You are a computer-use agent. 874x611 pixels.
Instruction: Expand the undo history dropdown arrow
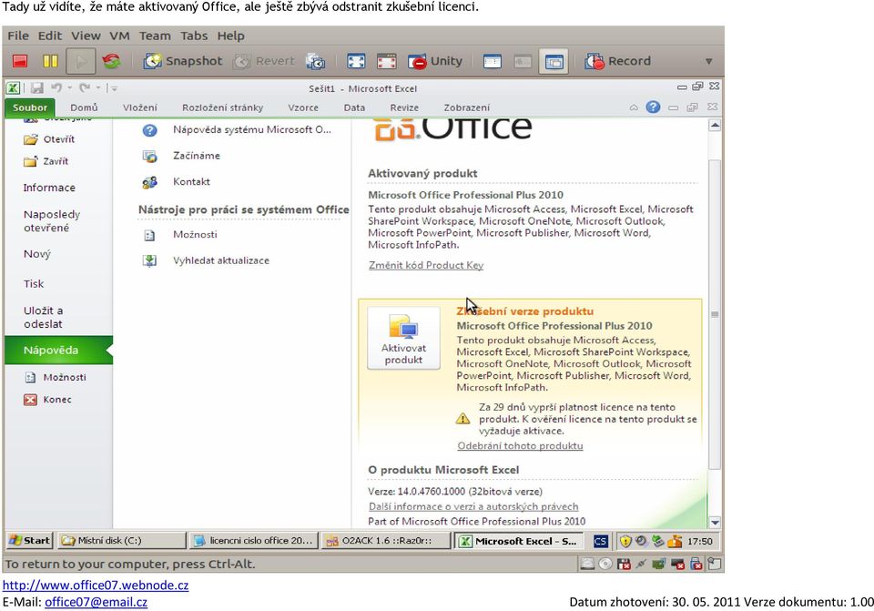point(70,87)
